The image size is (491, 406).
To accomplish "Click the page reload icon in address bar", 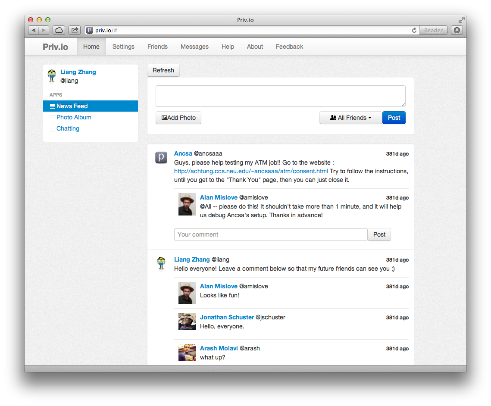I will 414,30.
